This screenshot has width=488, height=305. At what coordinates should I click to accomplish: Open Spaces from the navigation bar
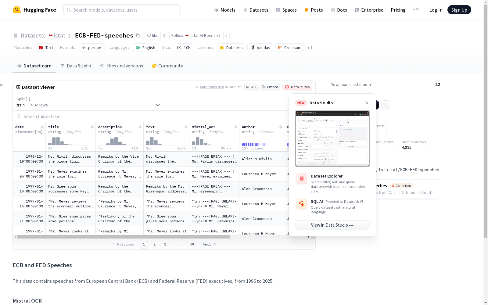pos(286,10)
